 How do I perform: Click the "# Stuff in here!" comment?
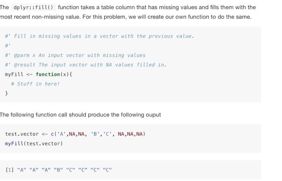coord(35,84)
